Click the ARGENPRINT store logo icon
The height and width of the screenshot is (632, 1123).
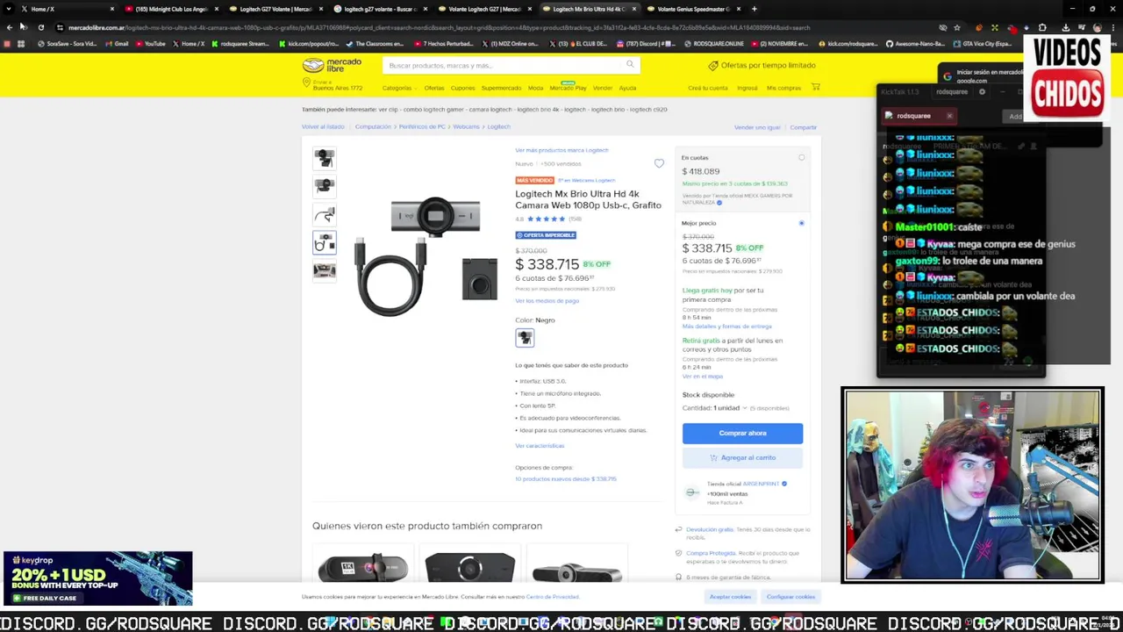point(692,492)
